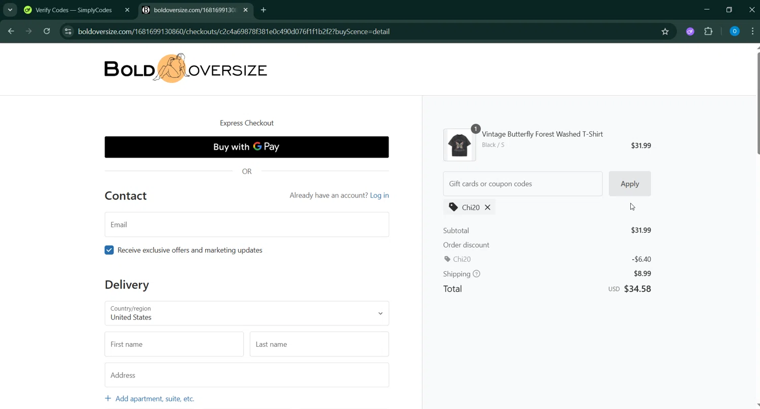Click the Bold Oversize logo
This screenshot has width=760, height=409.
coord(185,68)
